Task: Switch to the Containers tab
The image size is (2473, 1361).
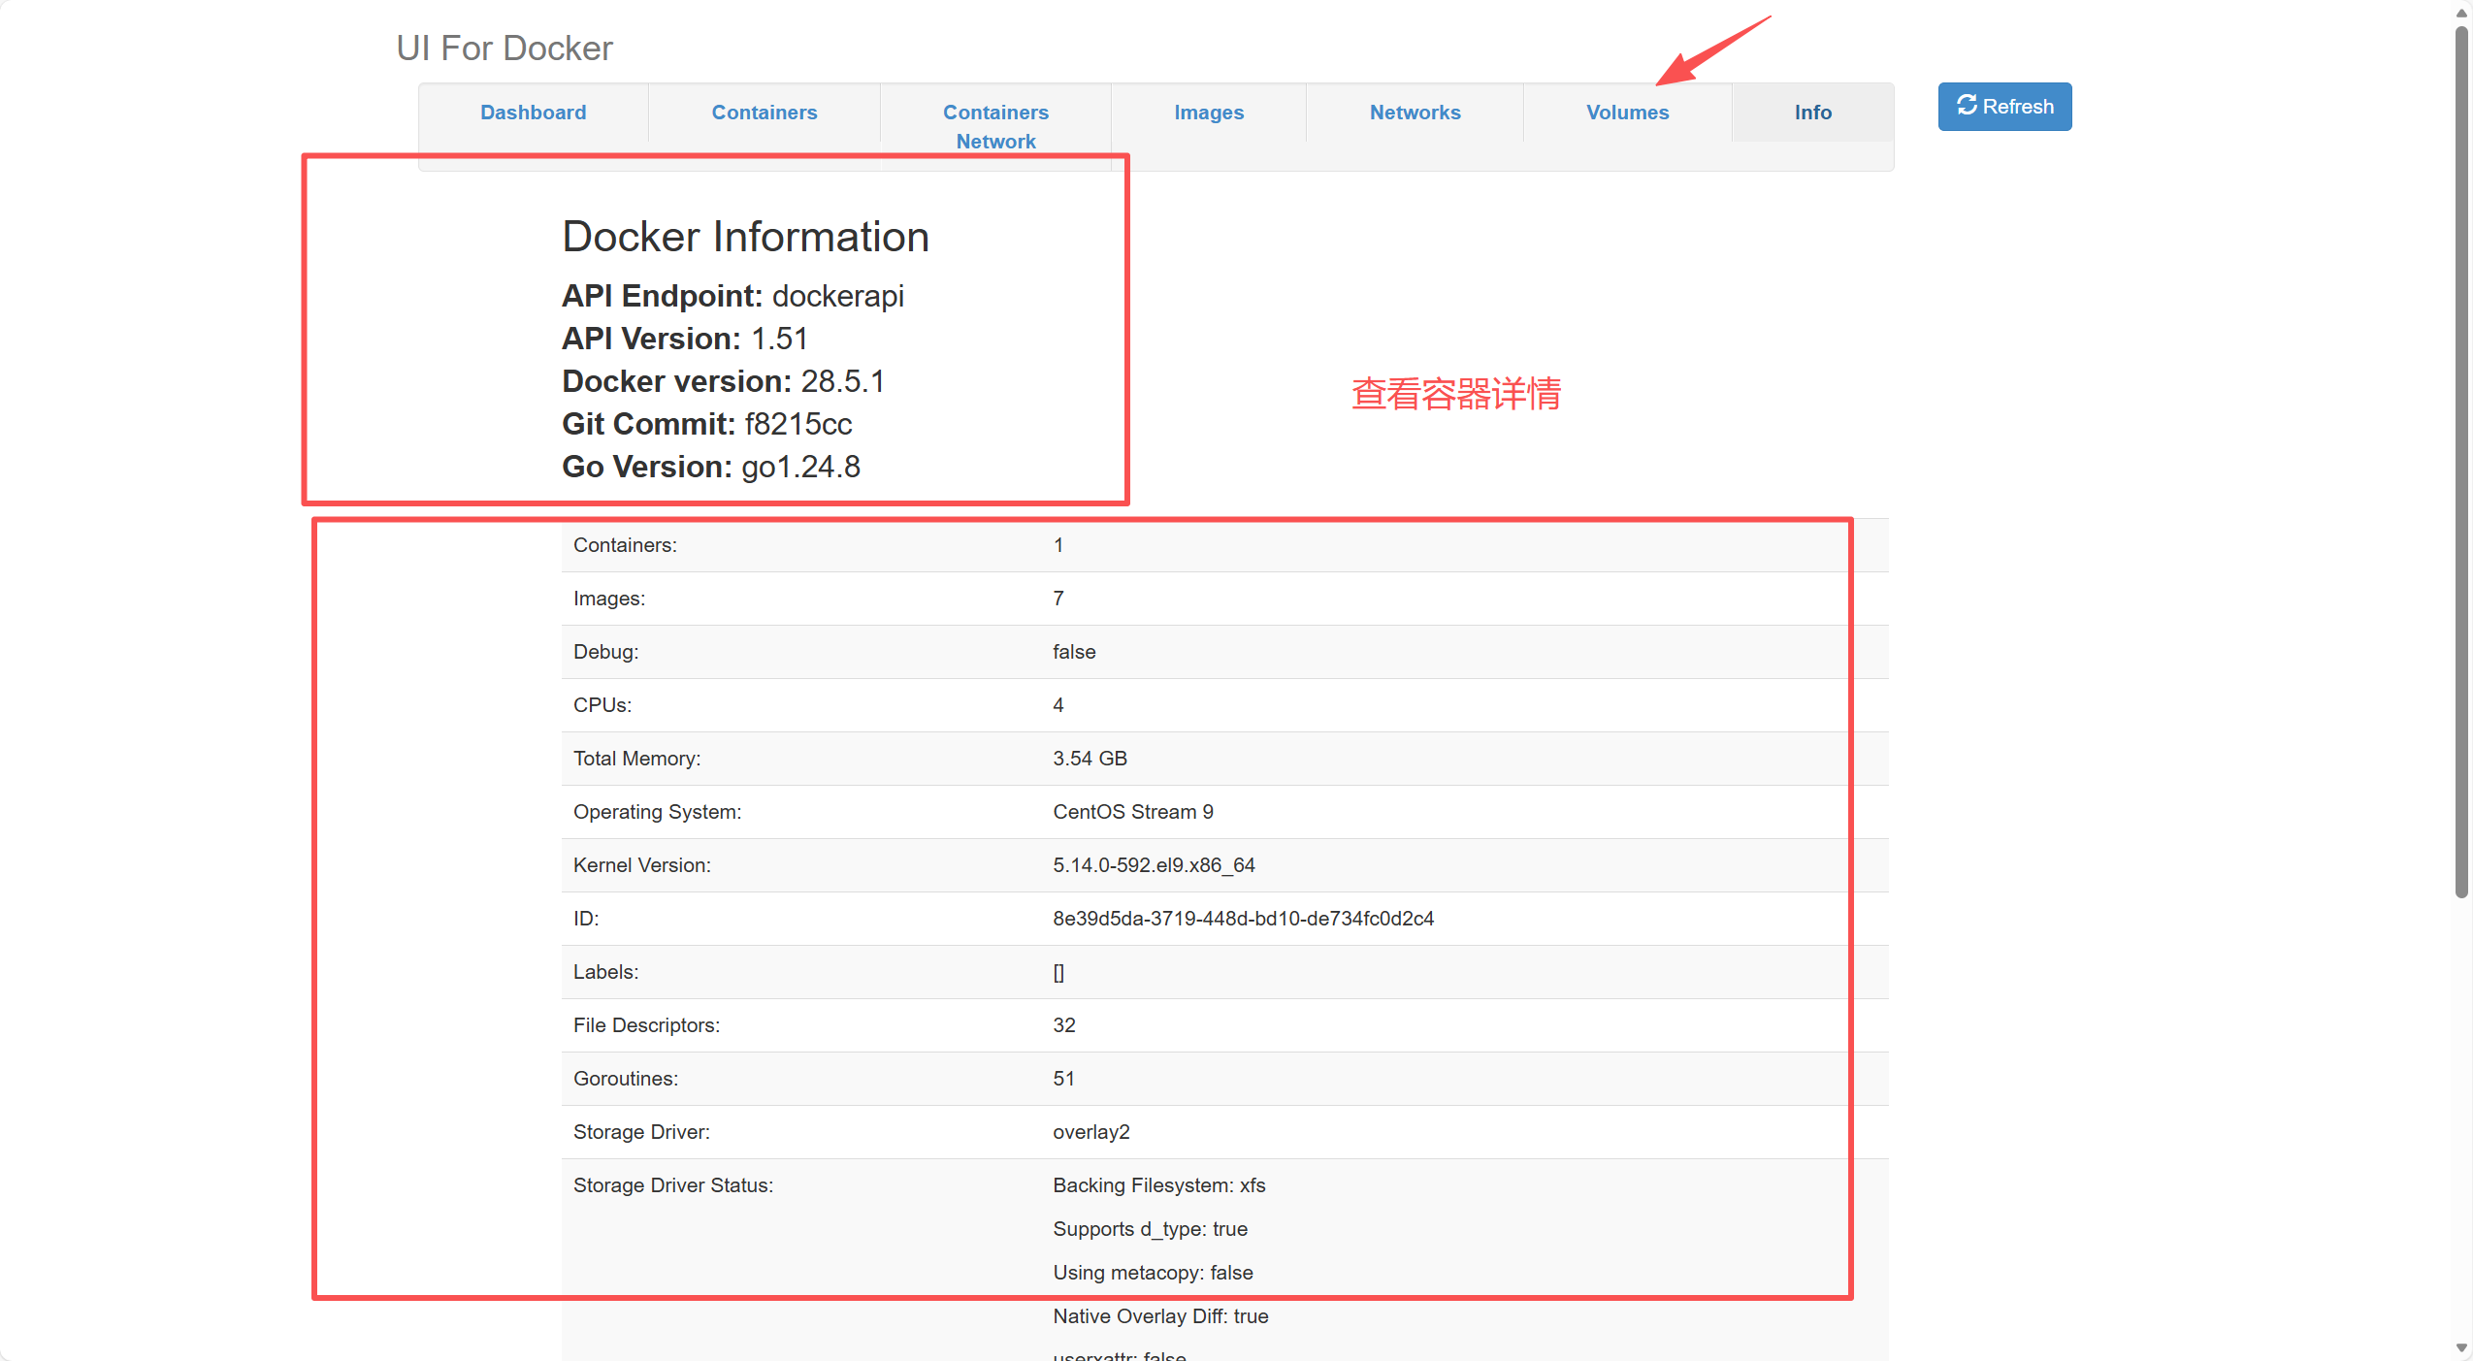Action: [764, 113]
